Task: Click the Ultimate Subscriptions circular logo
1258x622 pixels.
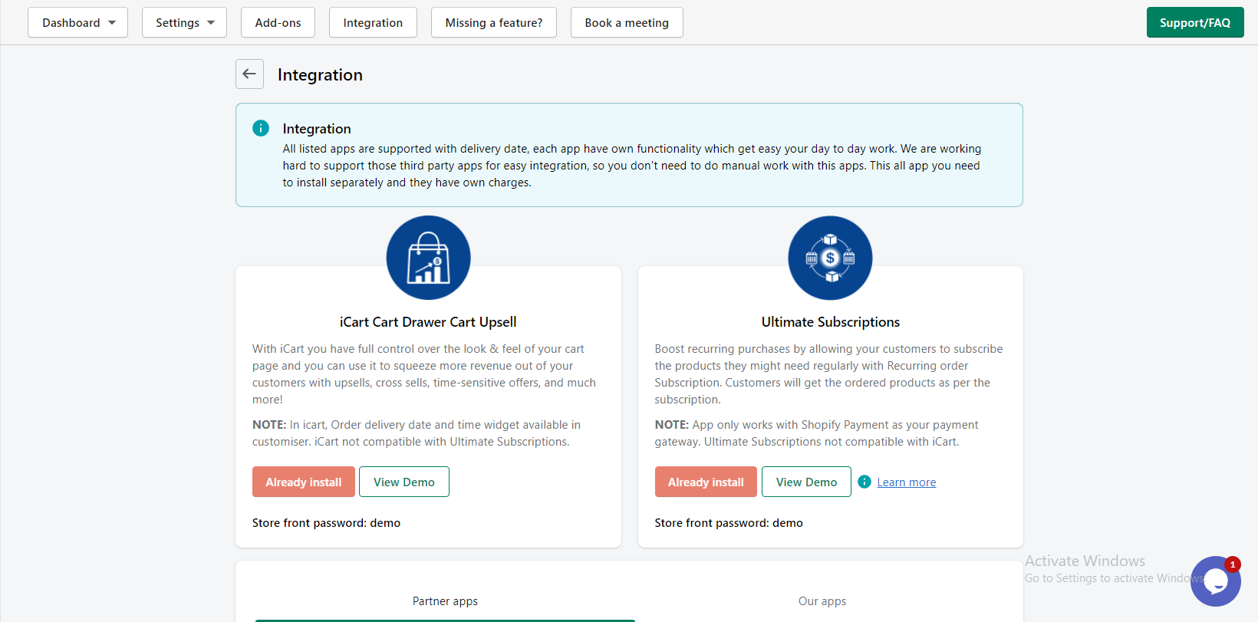Action: [x=830, y=258]
